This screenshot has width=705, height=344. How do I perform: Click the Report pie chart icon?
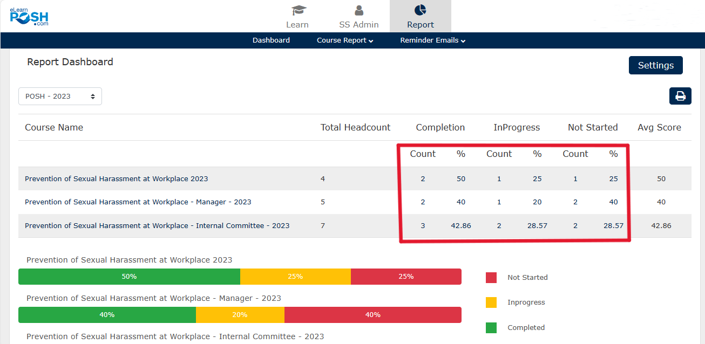tap(420, 10)
